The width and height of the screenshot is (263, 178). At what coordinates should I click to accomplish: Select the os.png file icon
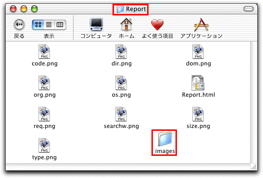point(121,83)
